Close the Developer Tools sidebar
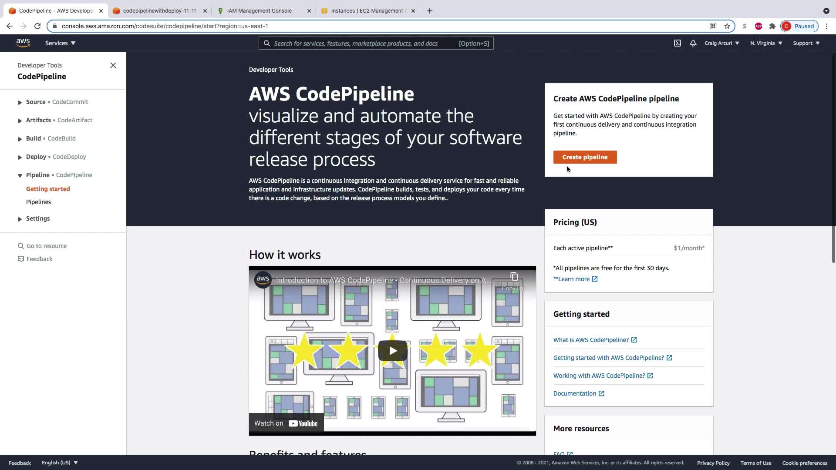This screenshot has height=470, width=836. tap(113, 65)
